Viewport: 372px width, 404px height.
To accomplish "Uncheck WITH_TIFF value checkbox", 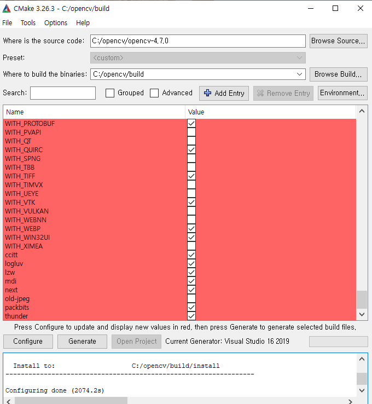I will click(191, 176).
